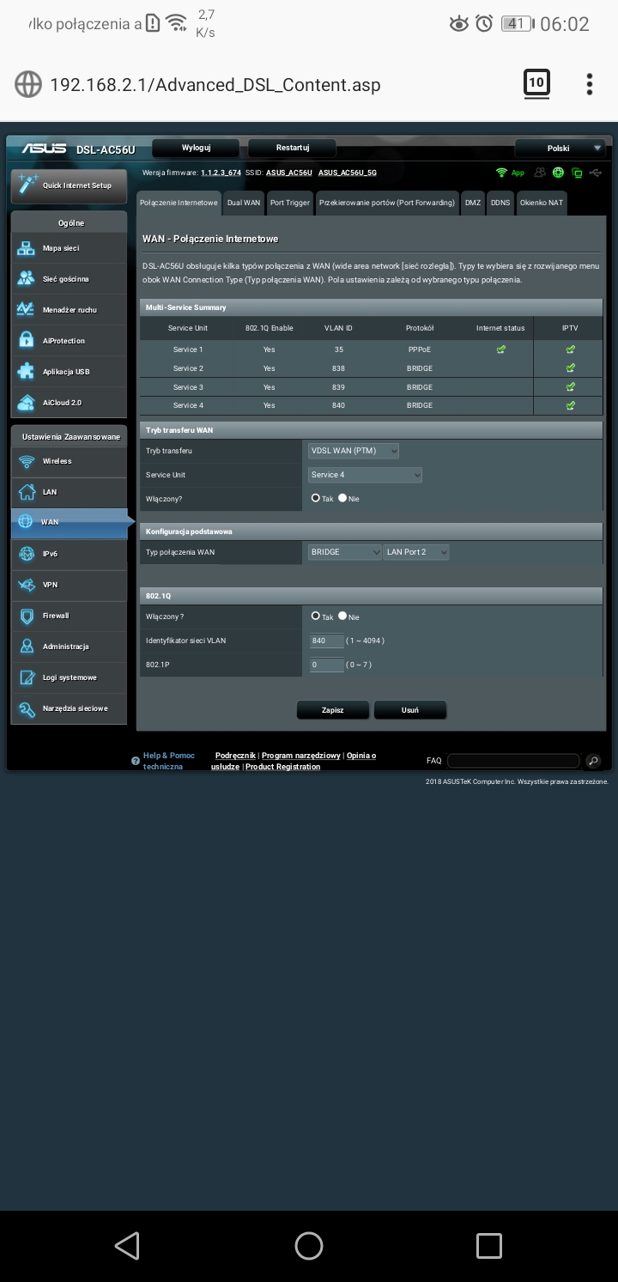
Task: Click the Identyfikator sieci VLAN input field
Action: tap(326, 641)
